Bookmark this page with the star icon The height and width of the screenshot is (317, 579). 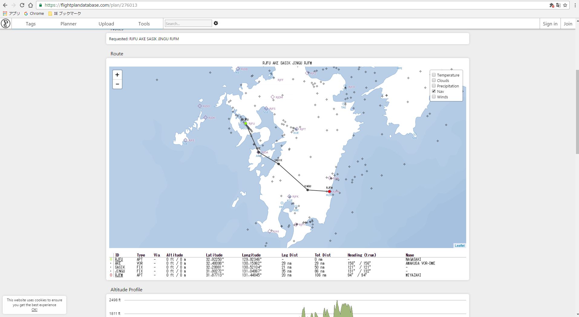pyautogui.click(x=565, y=5)
